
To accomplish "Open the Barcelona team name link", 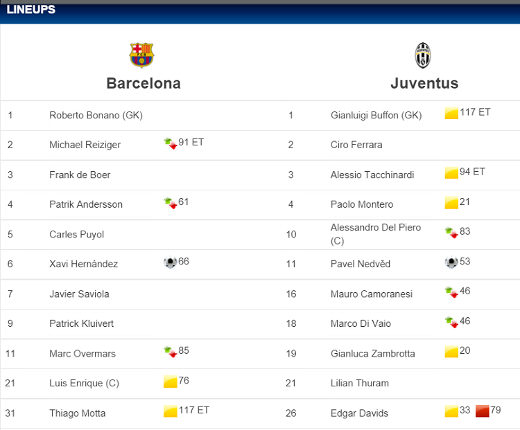I will pos(144,83).
